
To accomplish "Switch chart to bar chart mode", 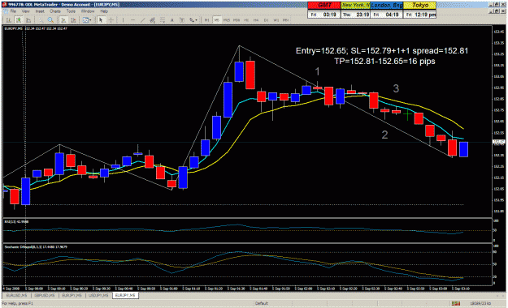I will pos(9,20).
